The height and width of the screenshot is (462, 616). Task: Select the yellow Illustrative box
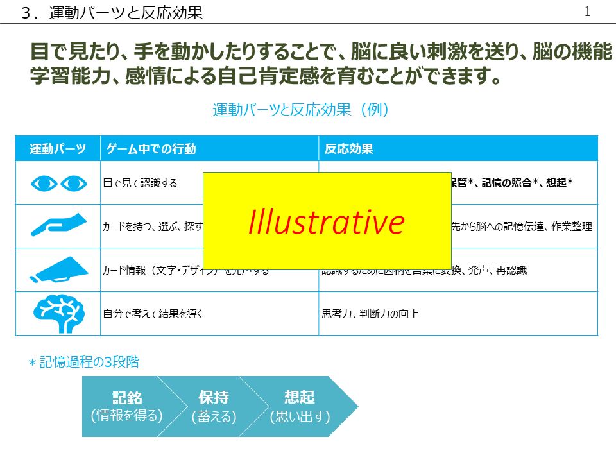(x=327, y=221)
